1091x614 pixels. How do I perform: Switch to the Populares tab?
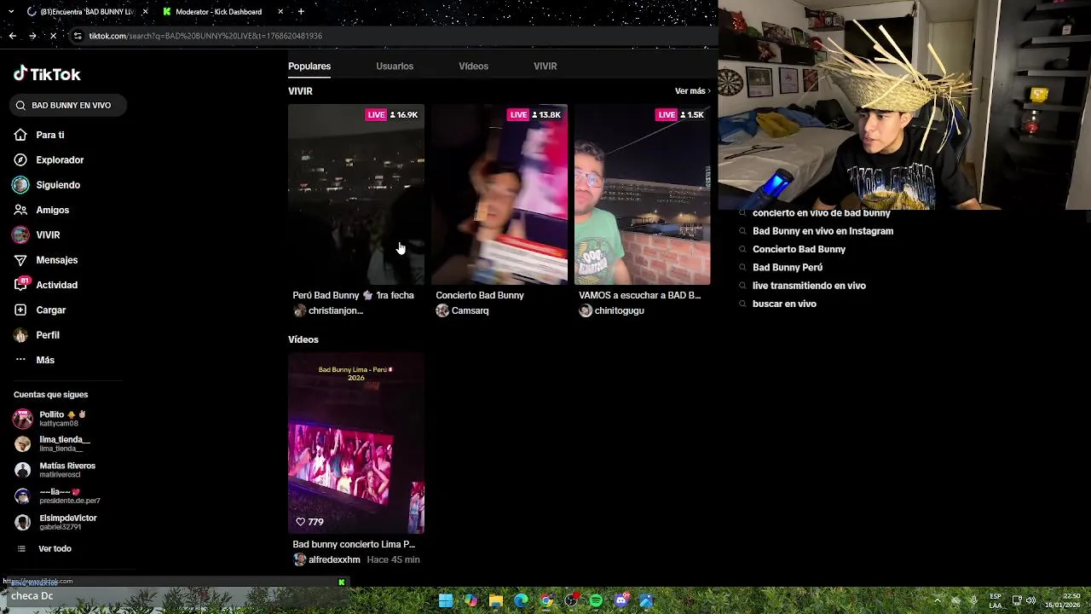(x=309, y=66)
